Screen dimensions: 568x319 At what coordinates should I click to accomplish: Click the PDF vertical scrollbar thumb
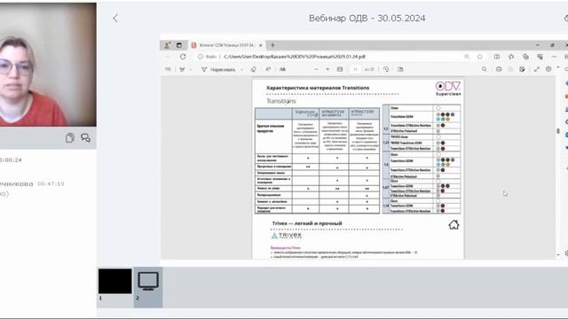pos(558,131)
